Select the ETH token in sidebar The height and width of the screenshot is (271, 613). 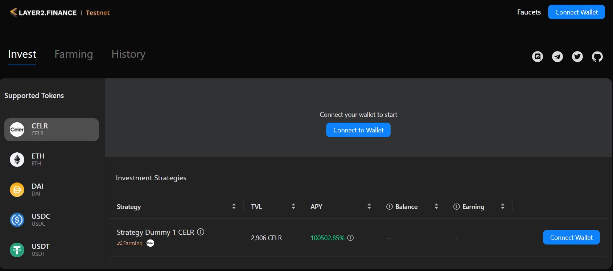pyautogui.click(x=52, y=160)
